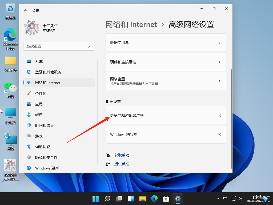Click the Settings gear on the taskbar
Screen dimensions: 273x205
(178, 199)
